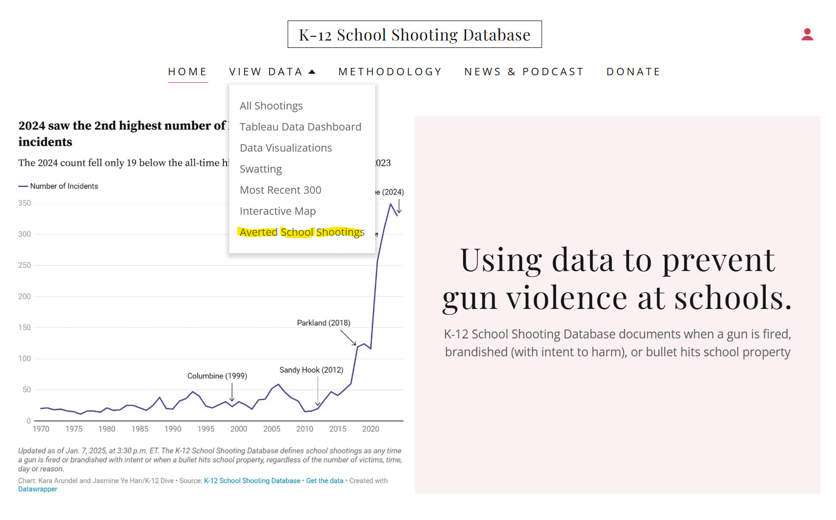The image size is (836, 520).
Task: Click the database description paragraph on pink panel
Action: point(617,343)
